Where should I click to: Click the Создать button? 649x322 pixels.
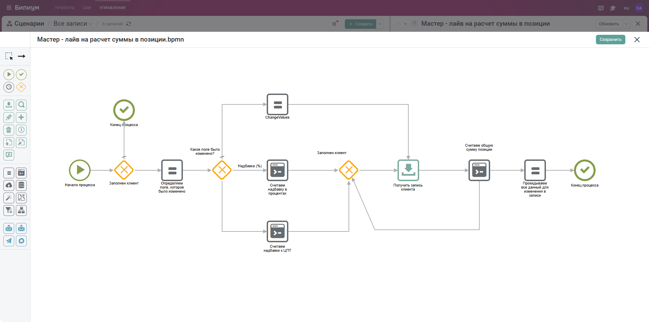[360, 24]
